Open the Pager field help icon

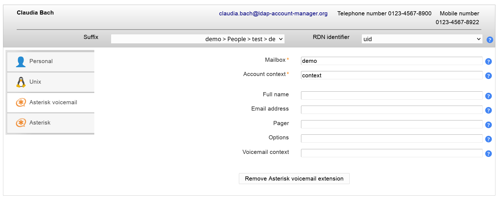tap(488, 125)
